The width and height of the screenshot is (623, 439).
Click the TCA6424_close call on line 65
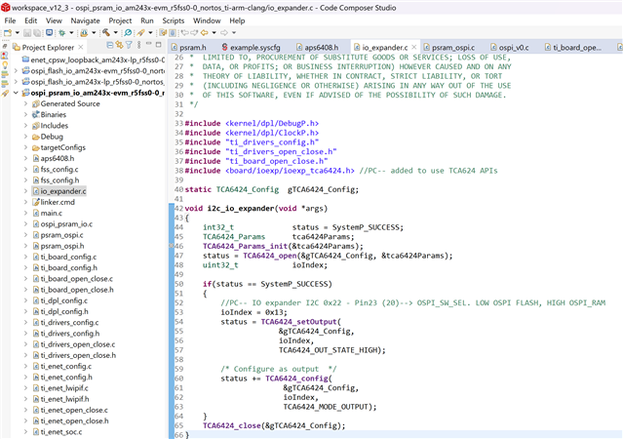coord(232,425)
